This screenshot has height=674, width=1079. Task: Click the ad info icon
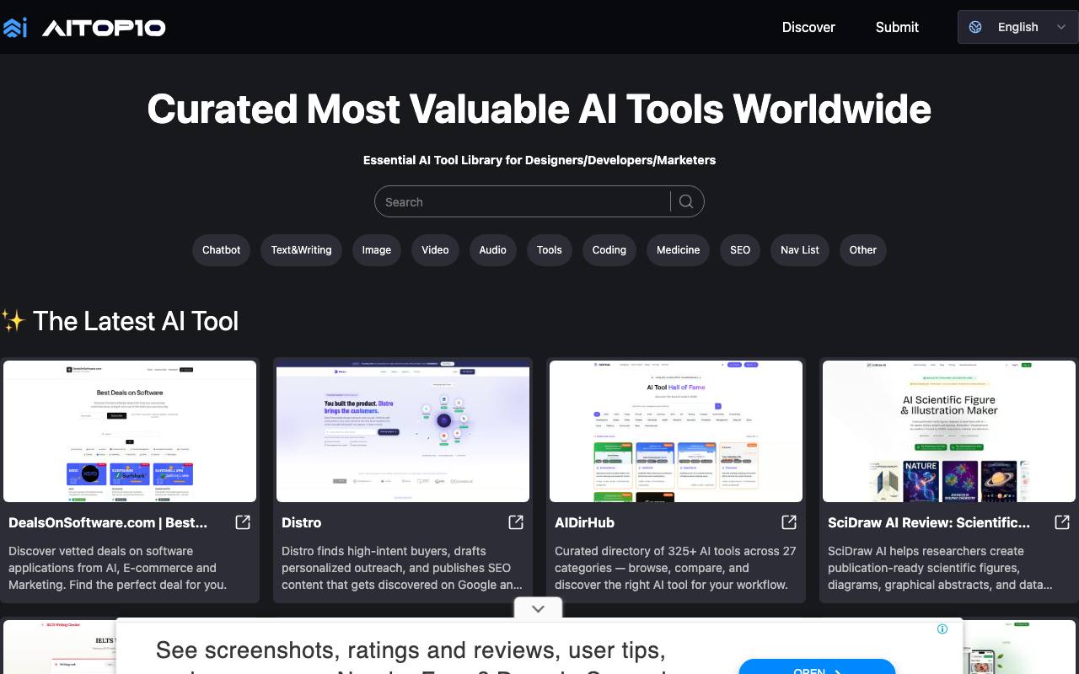[x=942, y=629]
